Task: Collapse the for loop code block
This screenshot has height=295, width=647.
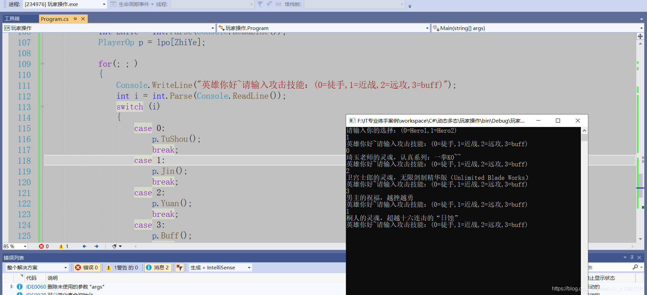Action: [x=43, y=64]
